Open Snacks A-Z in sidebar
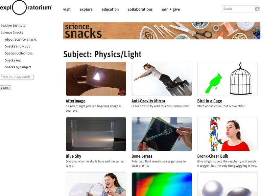 (x=13, y=60)
